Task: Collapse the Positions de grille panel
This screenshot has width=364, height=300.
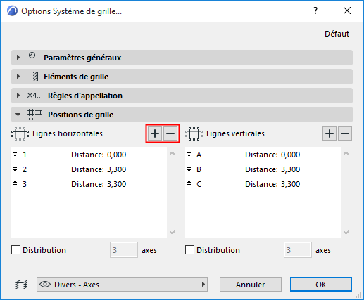Action: [18, 115]
